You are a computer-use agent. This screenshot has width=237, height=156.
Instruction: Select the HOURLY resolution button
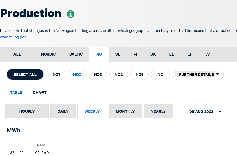(27, 111)
